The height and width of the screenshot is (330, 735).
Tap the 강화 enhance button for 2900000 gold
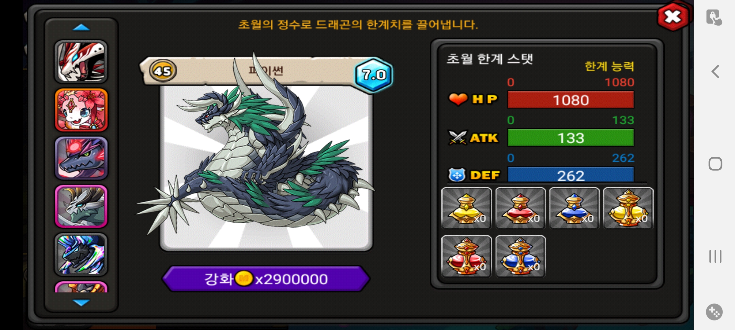point(266,279)
